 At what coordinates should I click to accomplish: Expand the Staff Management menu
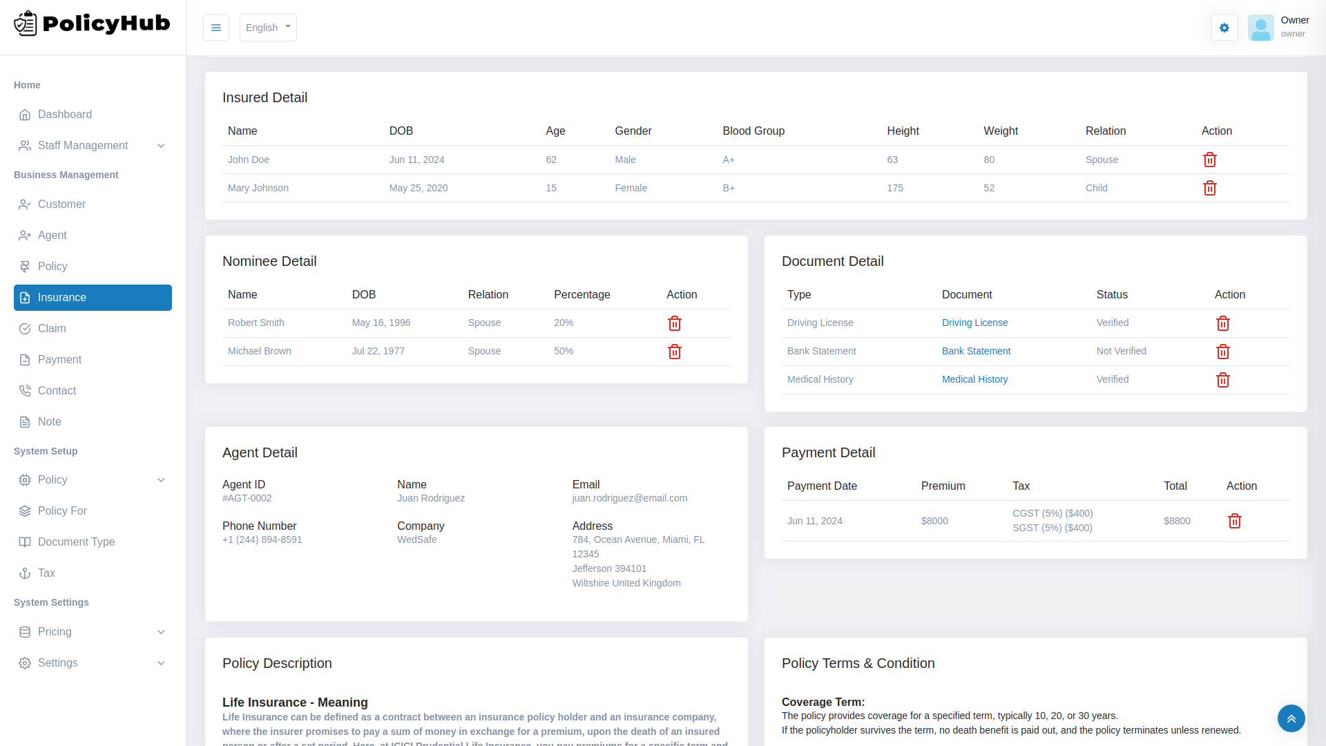point(161,145)
